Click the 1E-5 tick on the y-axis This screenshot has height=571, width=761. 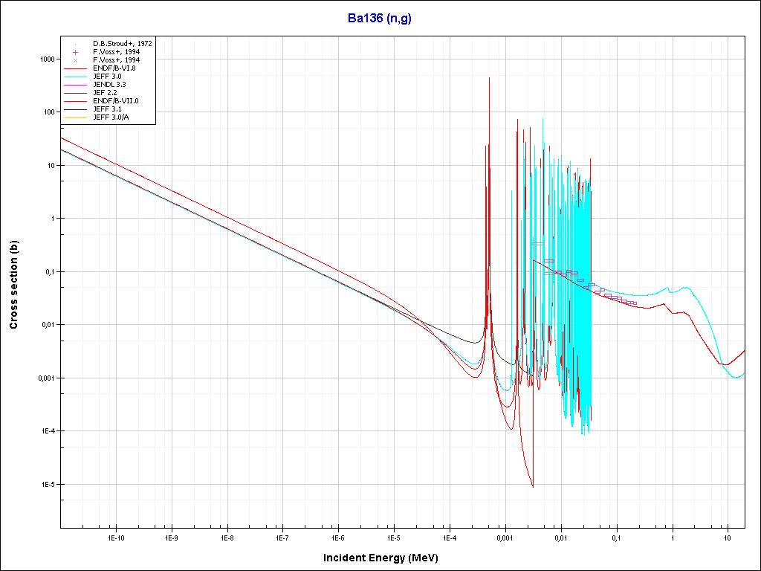[x=46, y=485]
